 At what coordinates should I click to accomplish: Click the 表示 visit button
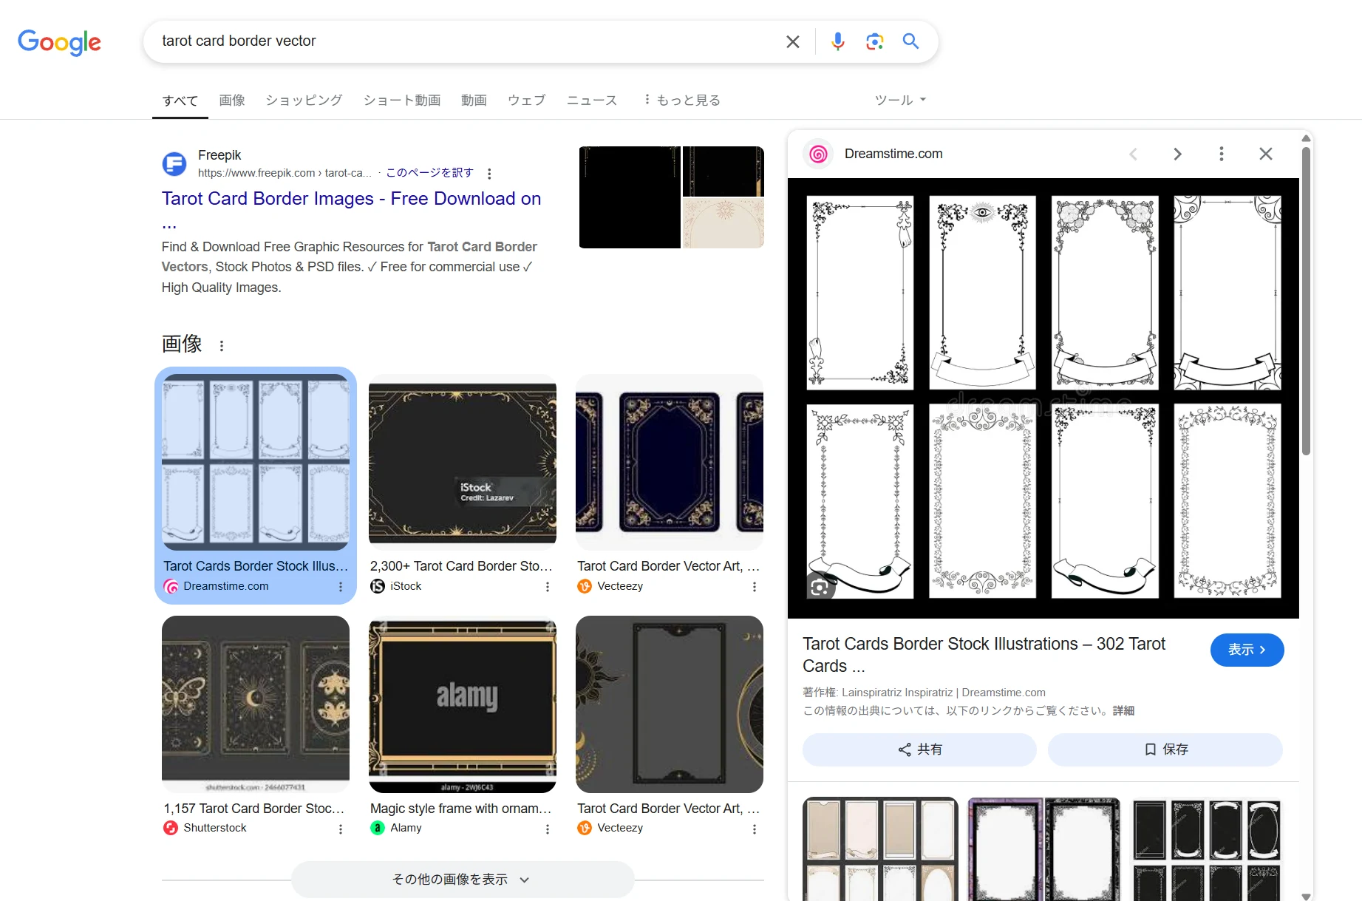point(1247,650)
